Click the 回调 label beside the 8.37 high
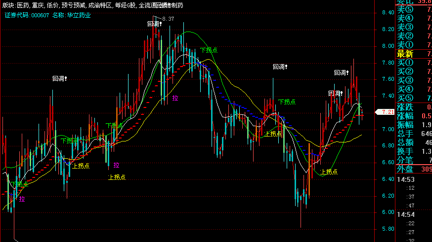432x242 pixels. (x=155, y=24)
